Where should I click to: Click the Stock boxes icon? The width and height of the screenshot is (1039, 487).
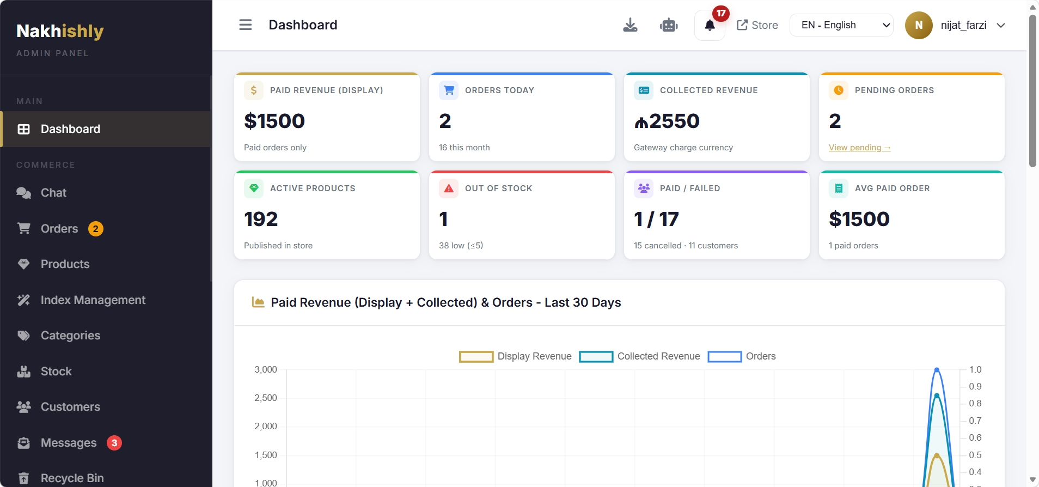23,372
